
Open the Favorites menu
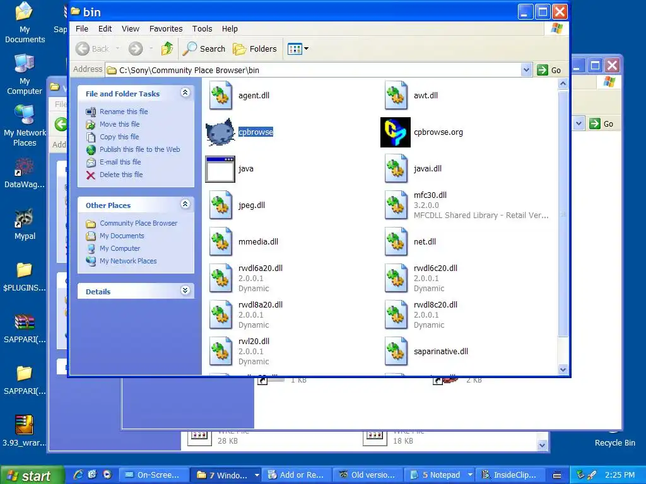pos(166,29)
